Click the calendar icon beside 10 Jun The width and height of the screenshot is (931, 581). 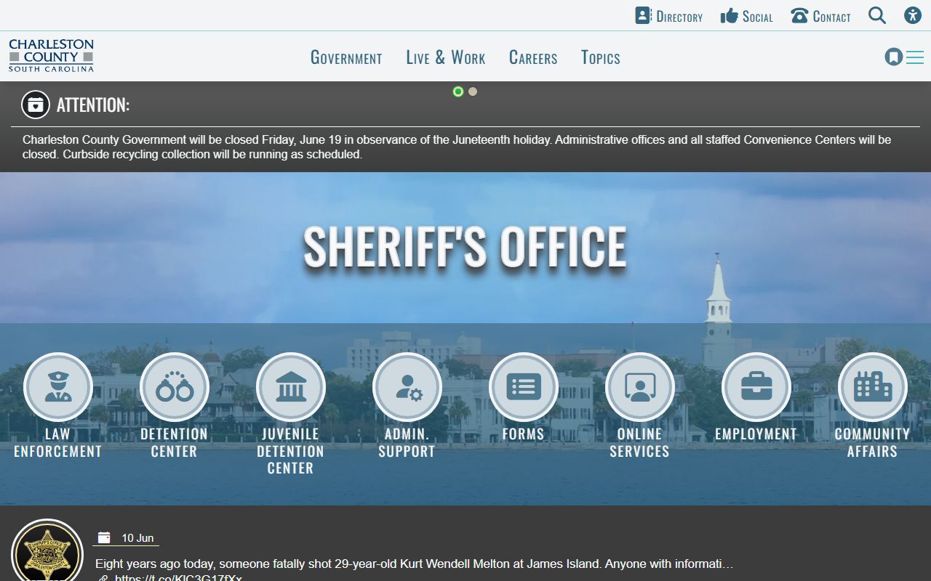click(x=104, y=537)
